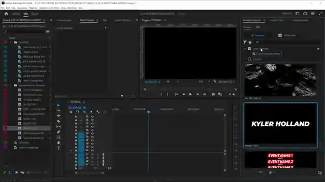Toggle the Libraries checkbox

[x=249, y=59]
